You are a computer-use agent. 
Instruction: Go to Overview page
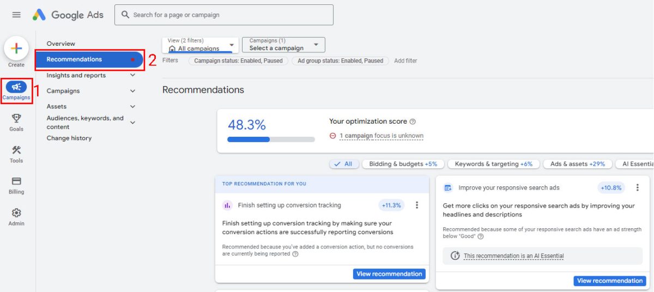[x=61, y=44]
